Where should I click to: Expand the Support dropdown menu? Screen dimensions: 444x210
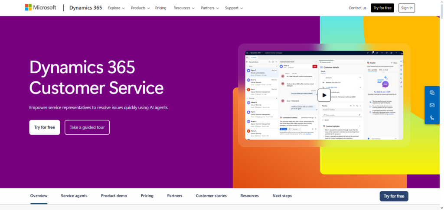point(234,8)
